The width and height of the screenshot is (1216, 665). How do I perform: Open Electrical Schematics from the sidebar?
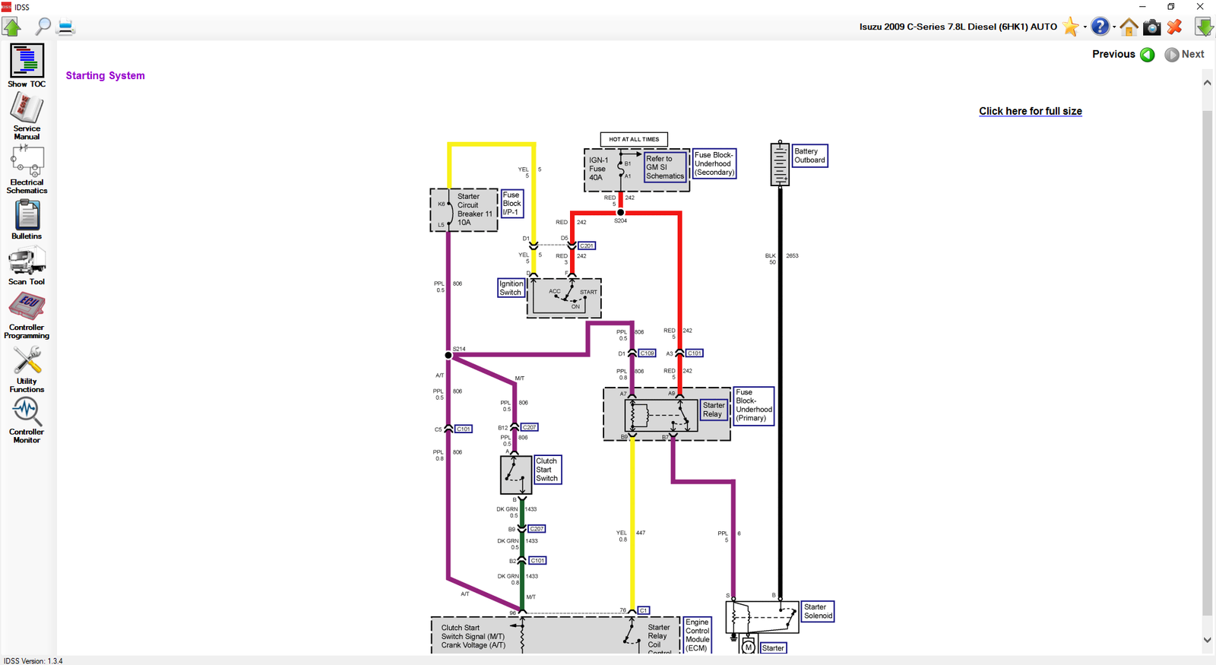(27, 169)
